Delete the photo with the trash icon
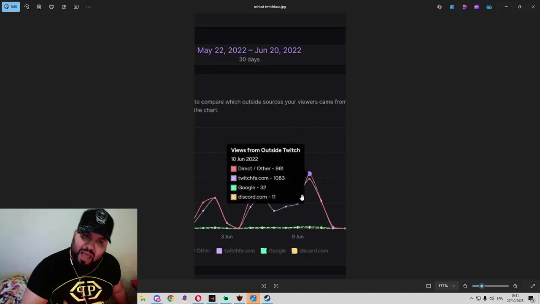Image resolution: width=540 pixels, height=304 pixels. pyautogui.click(x=39, y=7)
